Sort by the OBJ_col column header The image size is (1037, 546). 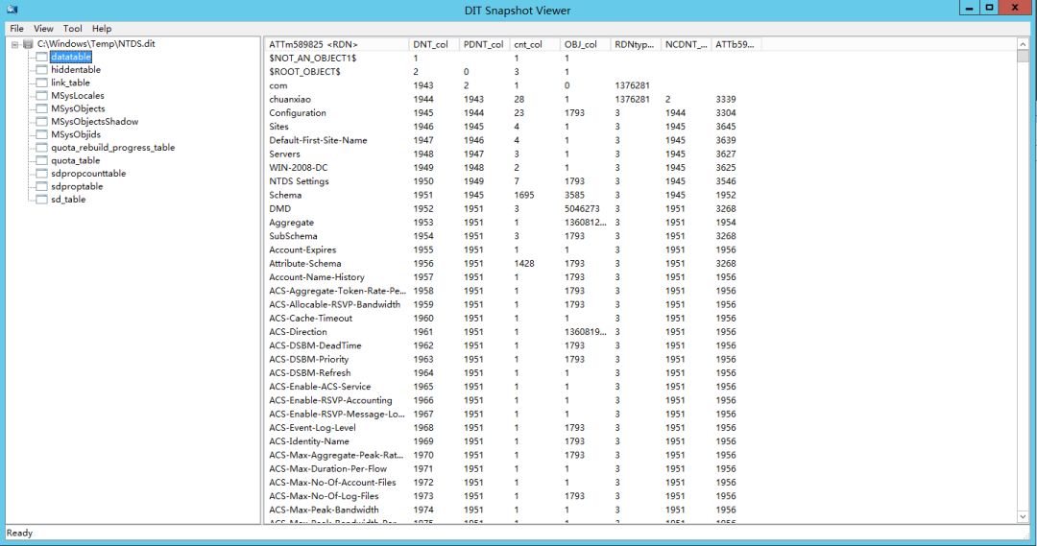pos(585,44)
